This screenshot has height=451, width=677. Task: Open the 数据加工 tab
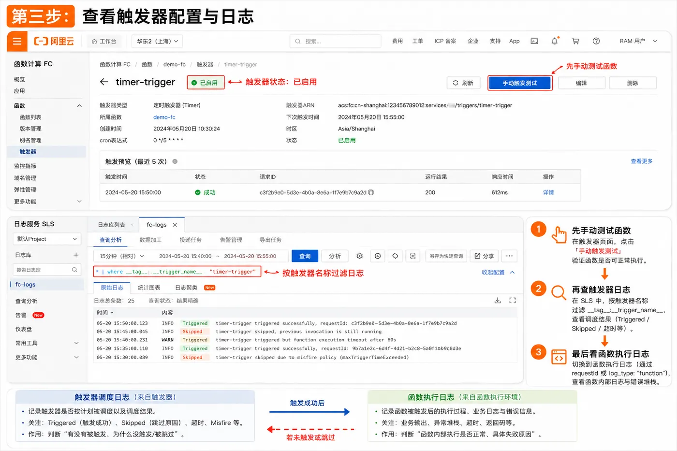150,240
